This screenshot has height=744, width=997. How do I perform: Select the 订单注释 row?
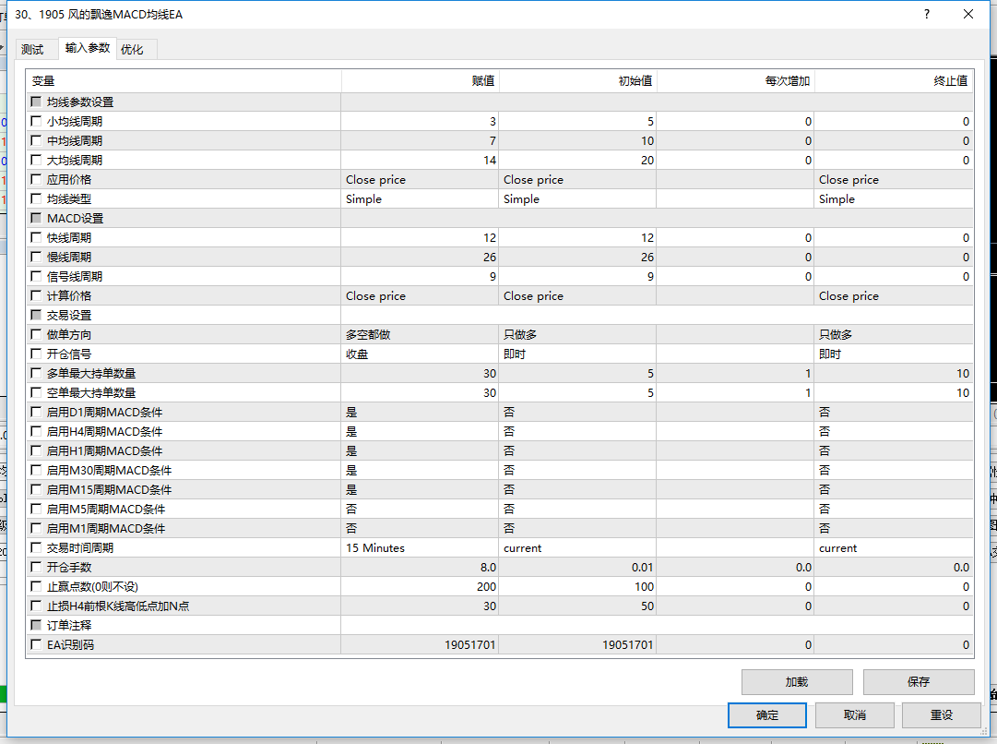(499, 626)
